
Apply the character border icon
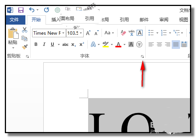coord(140,33)
